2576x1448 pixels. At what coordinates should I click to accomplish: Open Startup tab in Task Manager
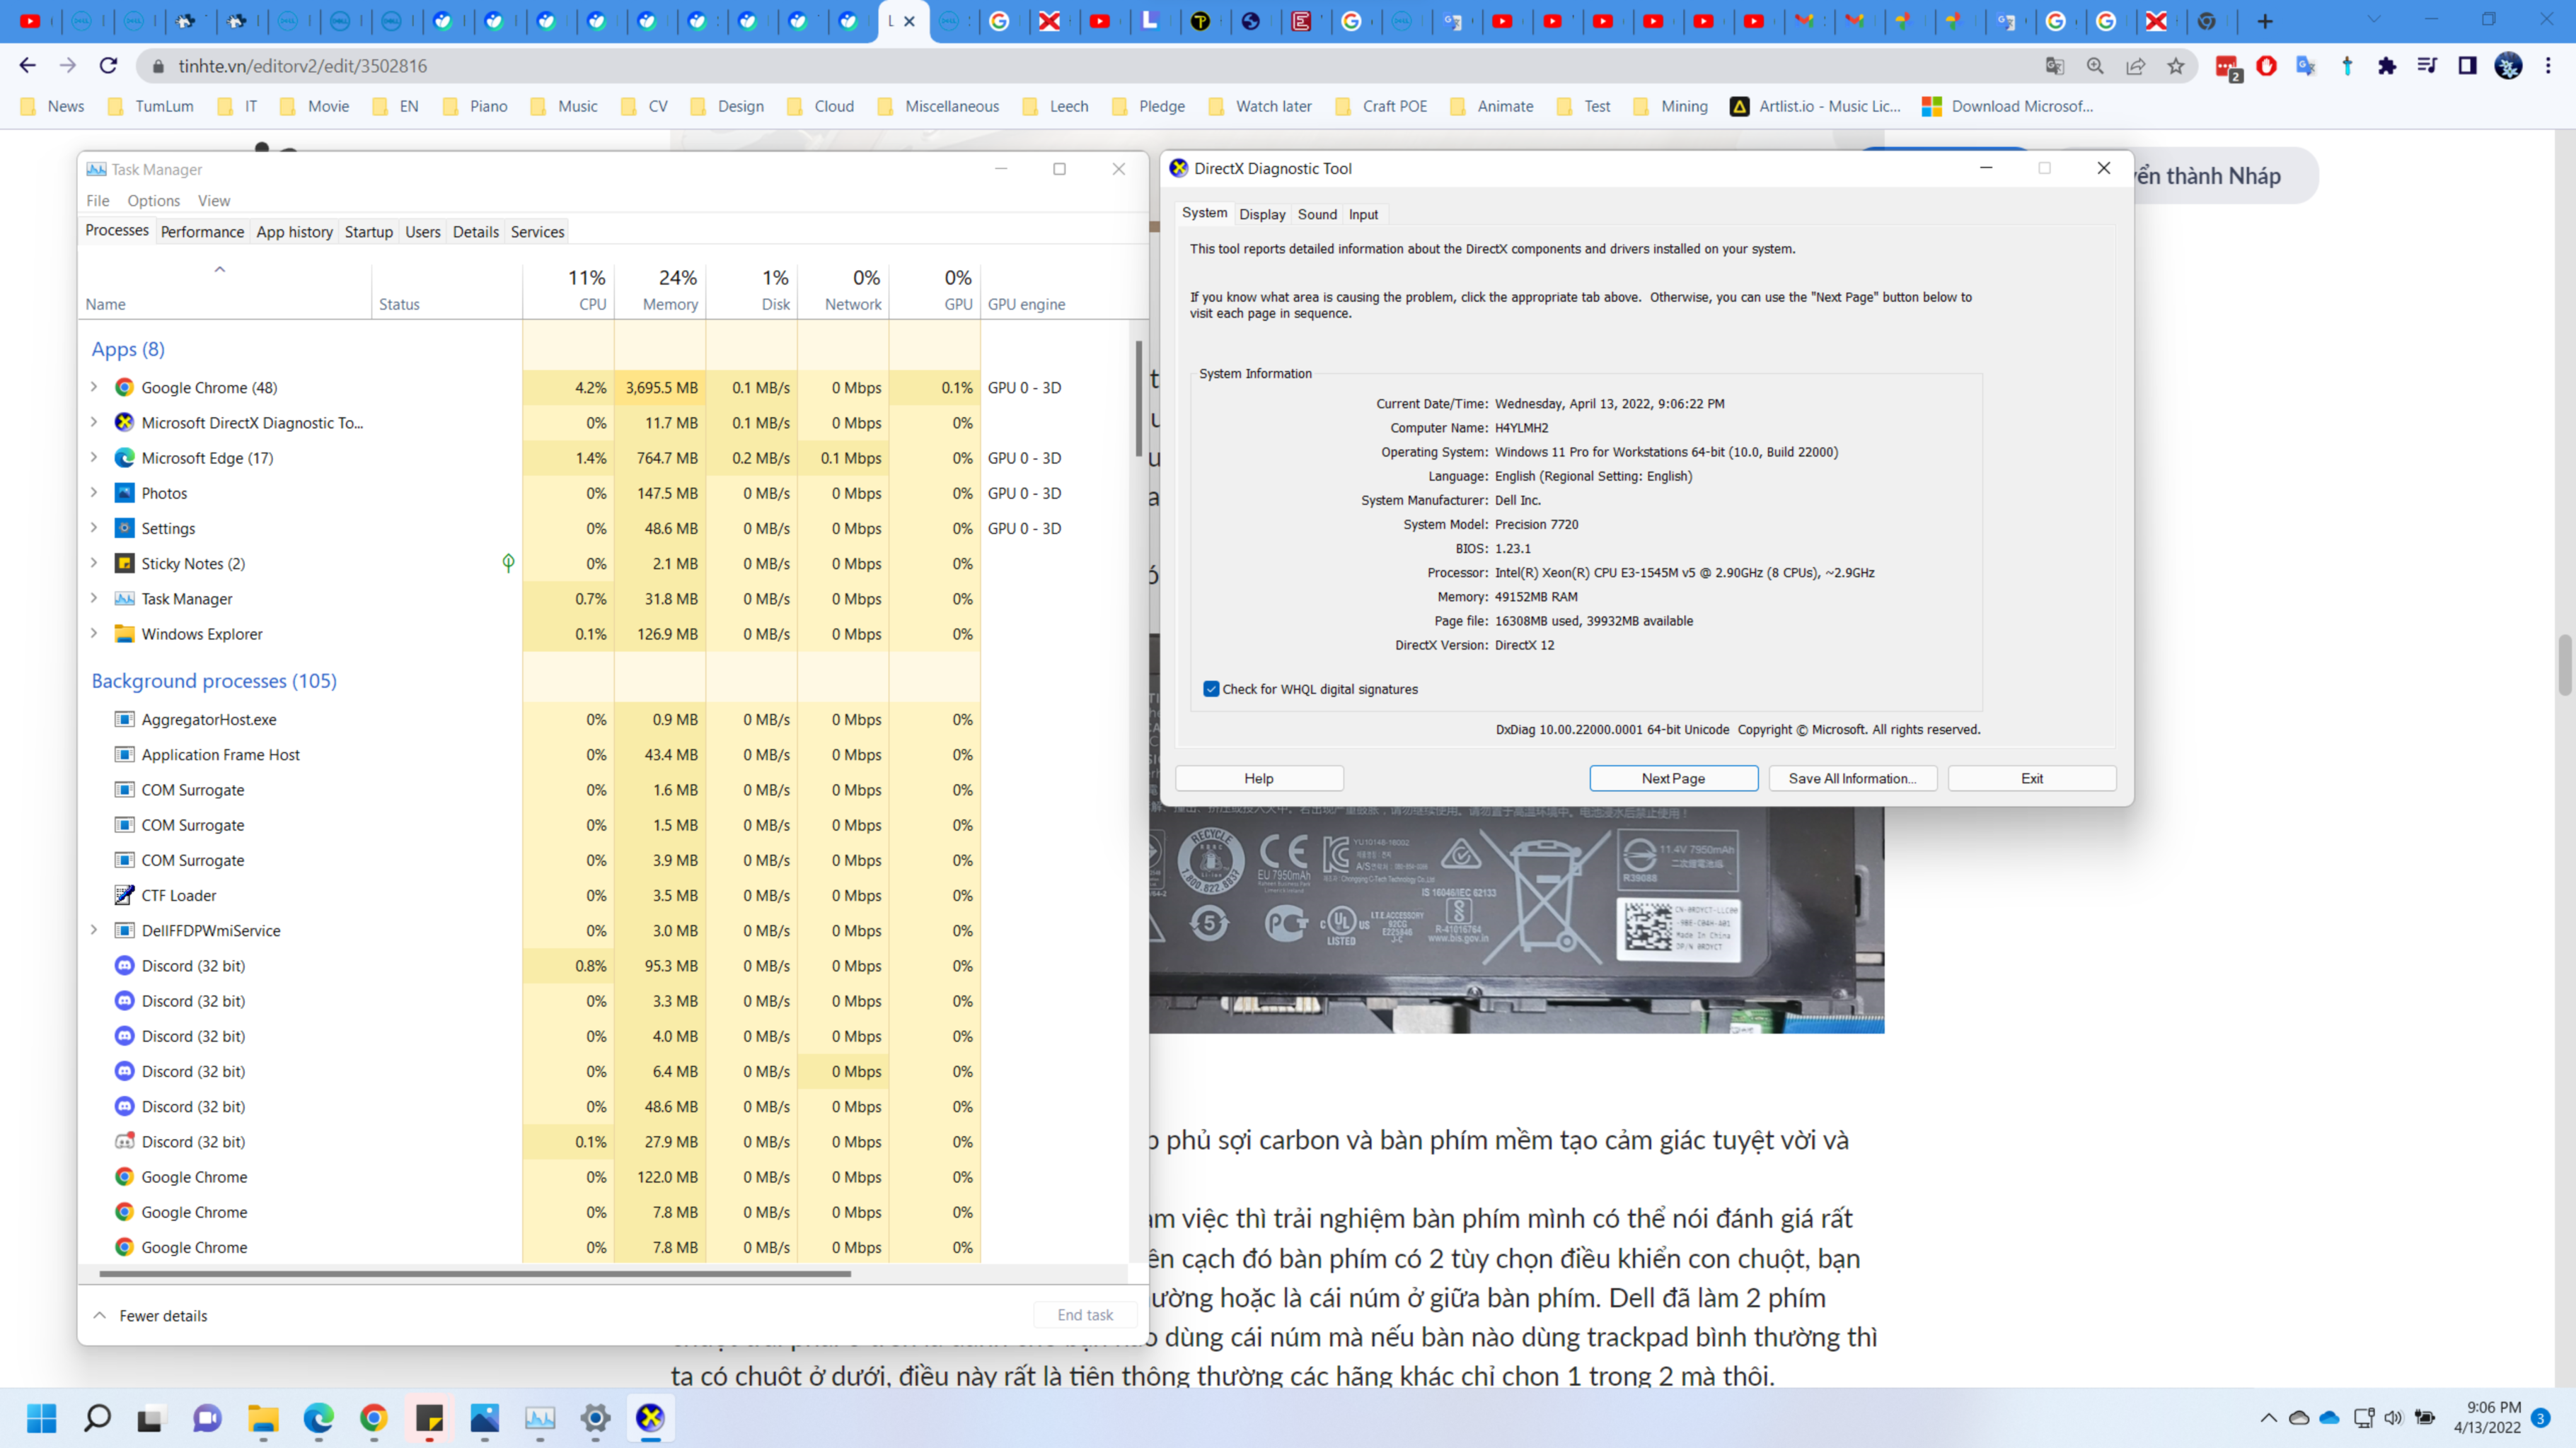tap(368, 232)
